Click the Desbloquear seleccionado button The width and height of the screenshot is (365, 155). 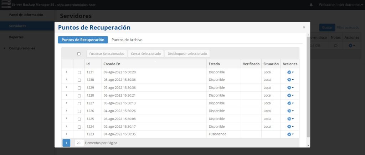click(x=187, y=54)
